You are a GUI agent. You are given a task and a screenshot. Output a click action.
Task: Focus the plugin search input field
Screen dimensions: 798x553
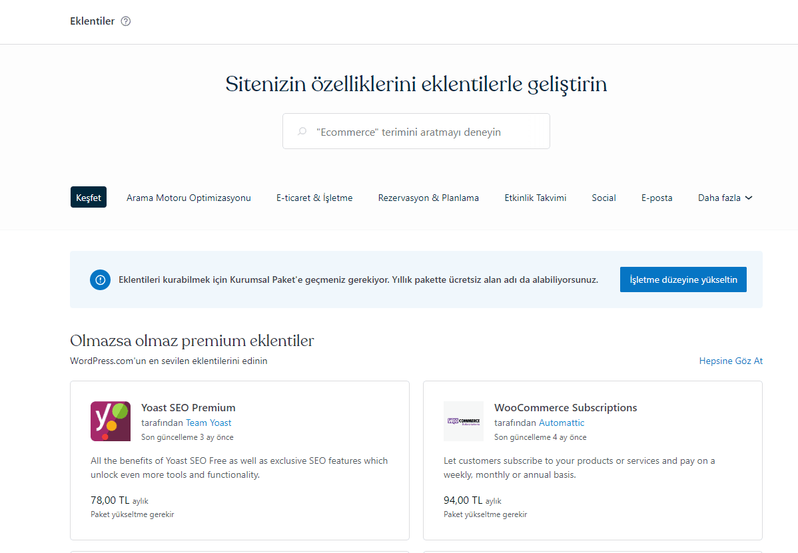426,132
